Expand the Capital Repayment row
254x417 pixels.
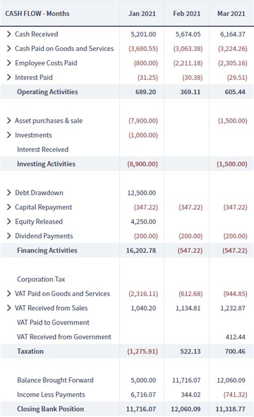tap(9, 207)
